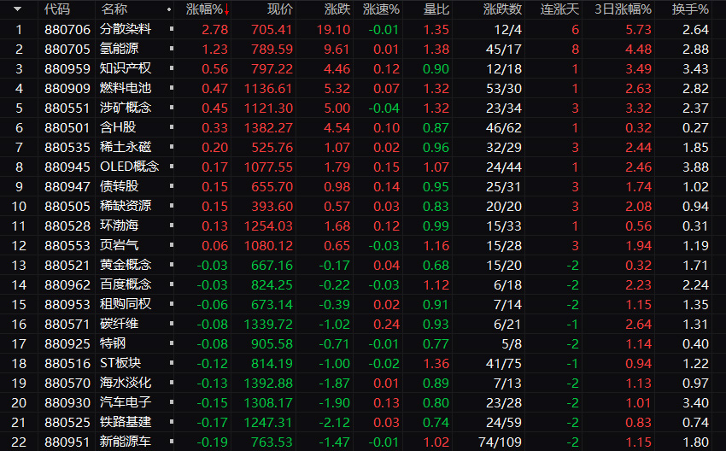Click the square marker beside 租购同权

click(172, 304)
